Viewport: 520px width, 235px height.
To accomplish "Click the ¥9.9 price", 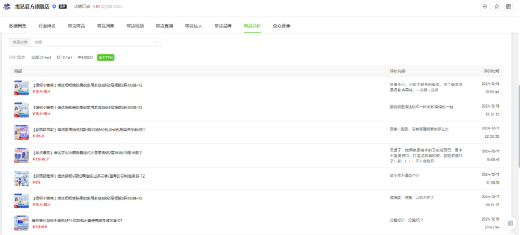I will 36,182.
